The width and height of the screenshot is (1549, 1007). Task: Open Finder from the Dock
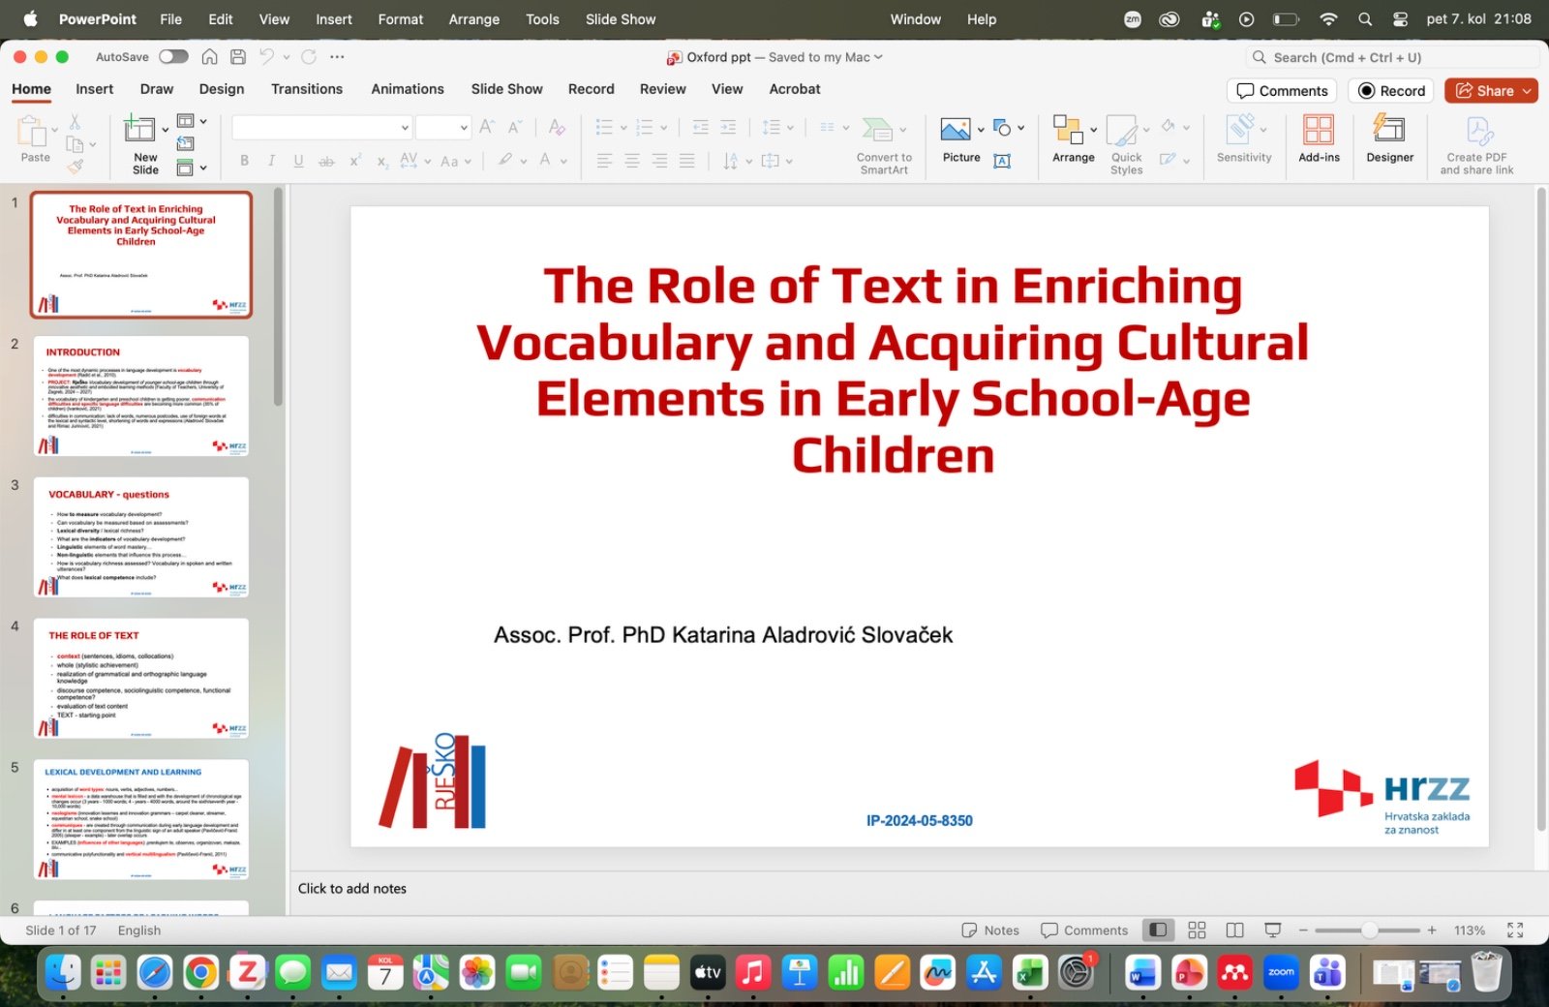[x=63, y=972]
